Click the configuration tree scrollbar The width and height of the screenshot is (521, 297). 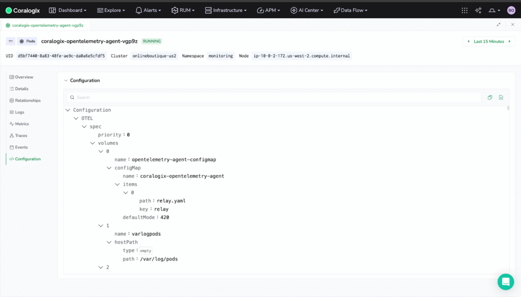click(508, 108)
